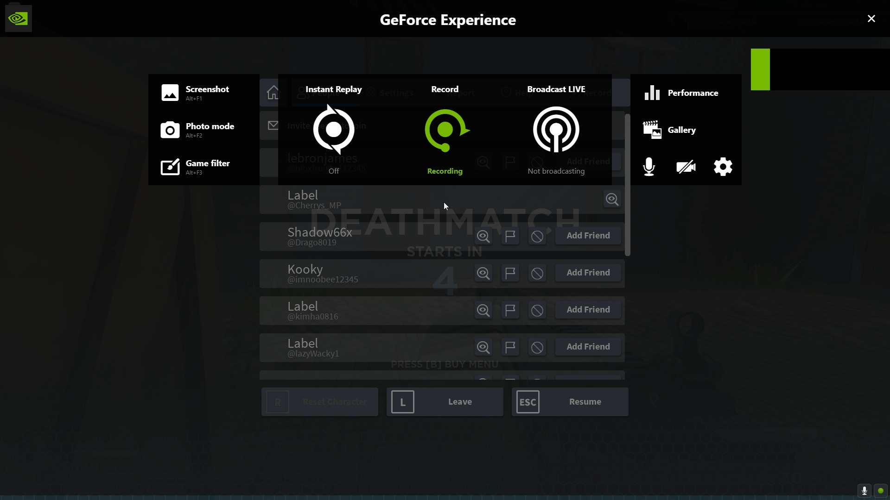Click the @lazyWacky1 username text
Viewport: 890px width, 500px height.
click(x=313, y=354)
